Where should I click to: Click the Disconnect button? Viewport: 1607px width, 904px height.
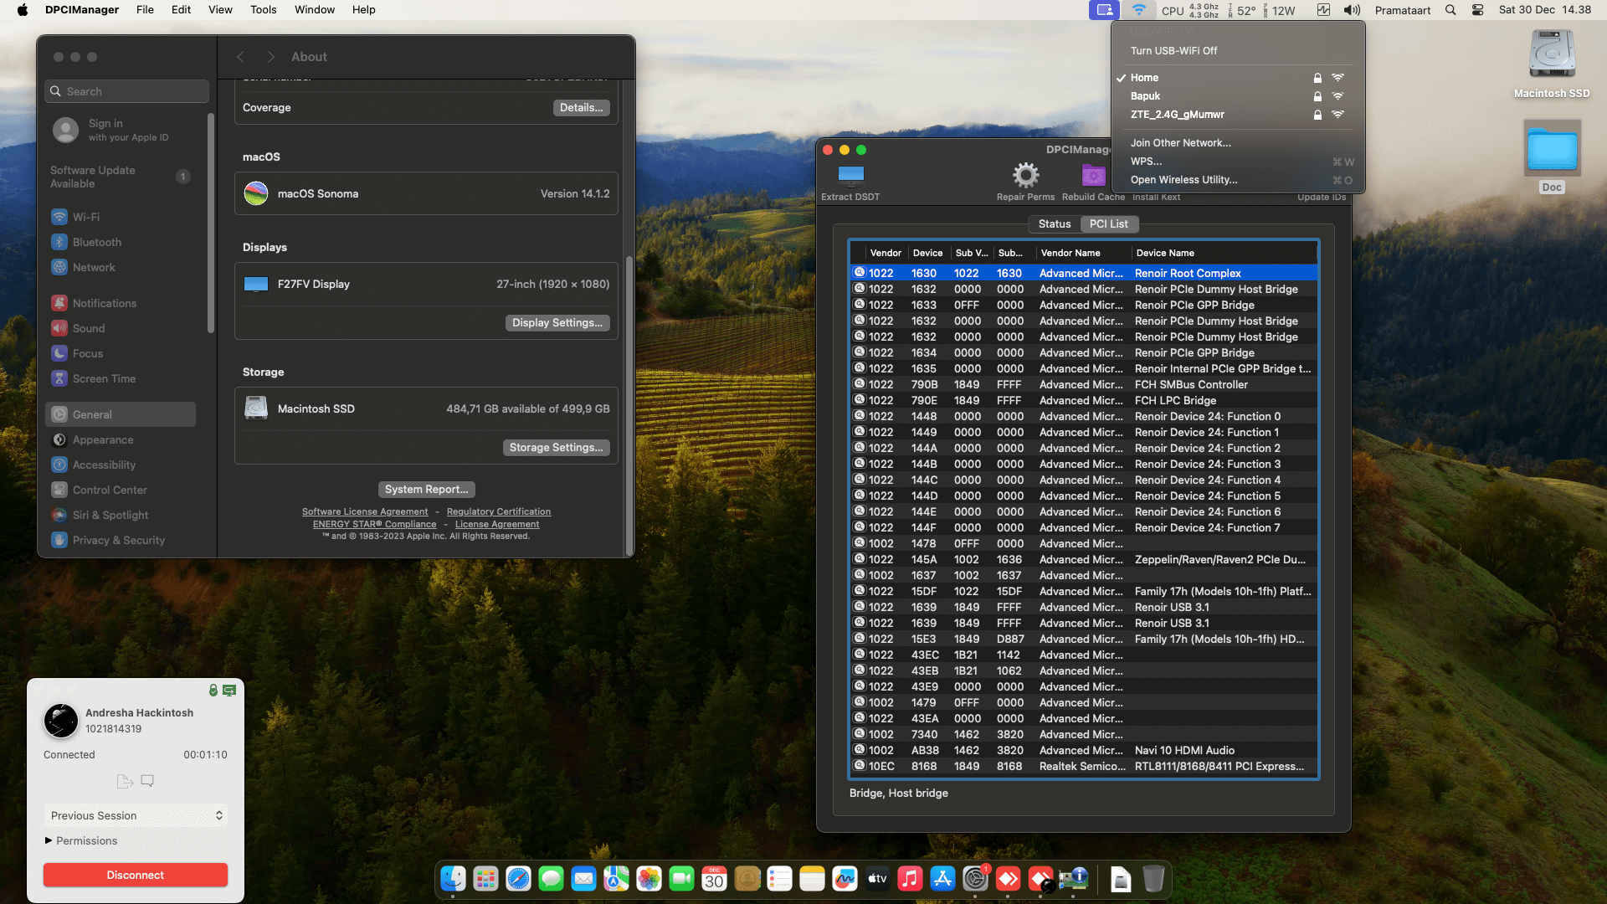pyautogui.click(x=136, y=875)
